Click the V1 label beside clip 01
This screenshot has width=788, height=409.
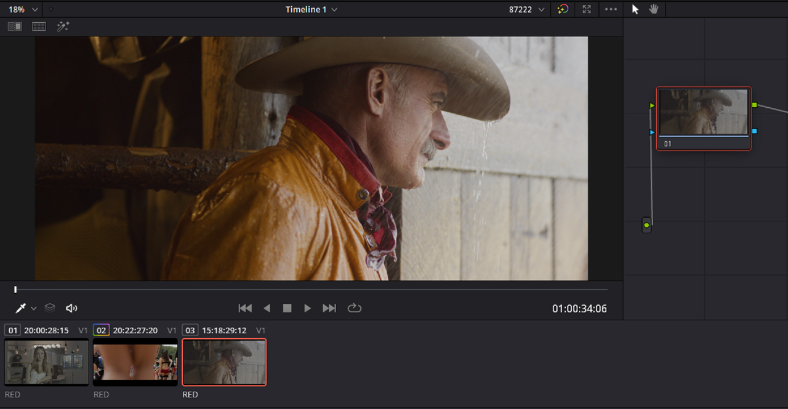pyautogui.click(x=83, y=331)
